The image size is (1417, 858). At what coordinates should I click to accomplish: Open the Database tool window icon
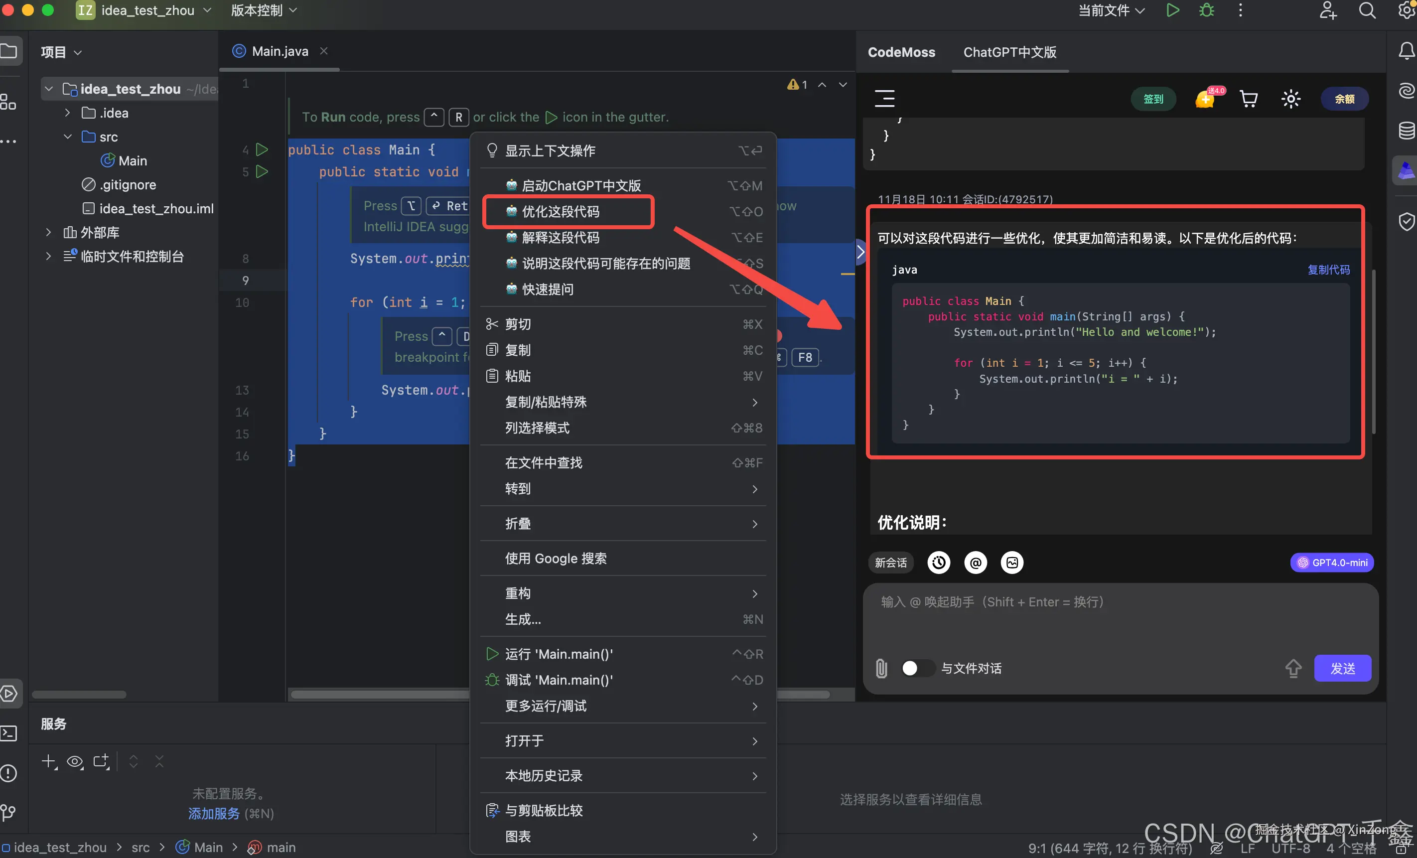click(x=1407, y=131)
